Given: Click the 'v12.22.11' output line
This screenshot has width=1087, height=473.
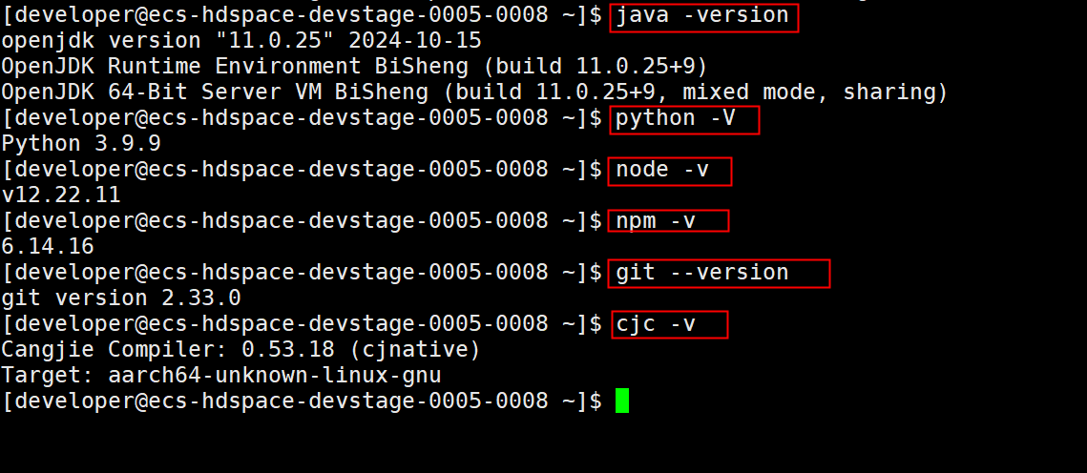Looking at the screenshot, I should (61, 195).
